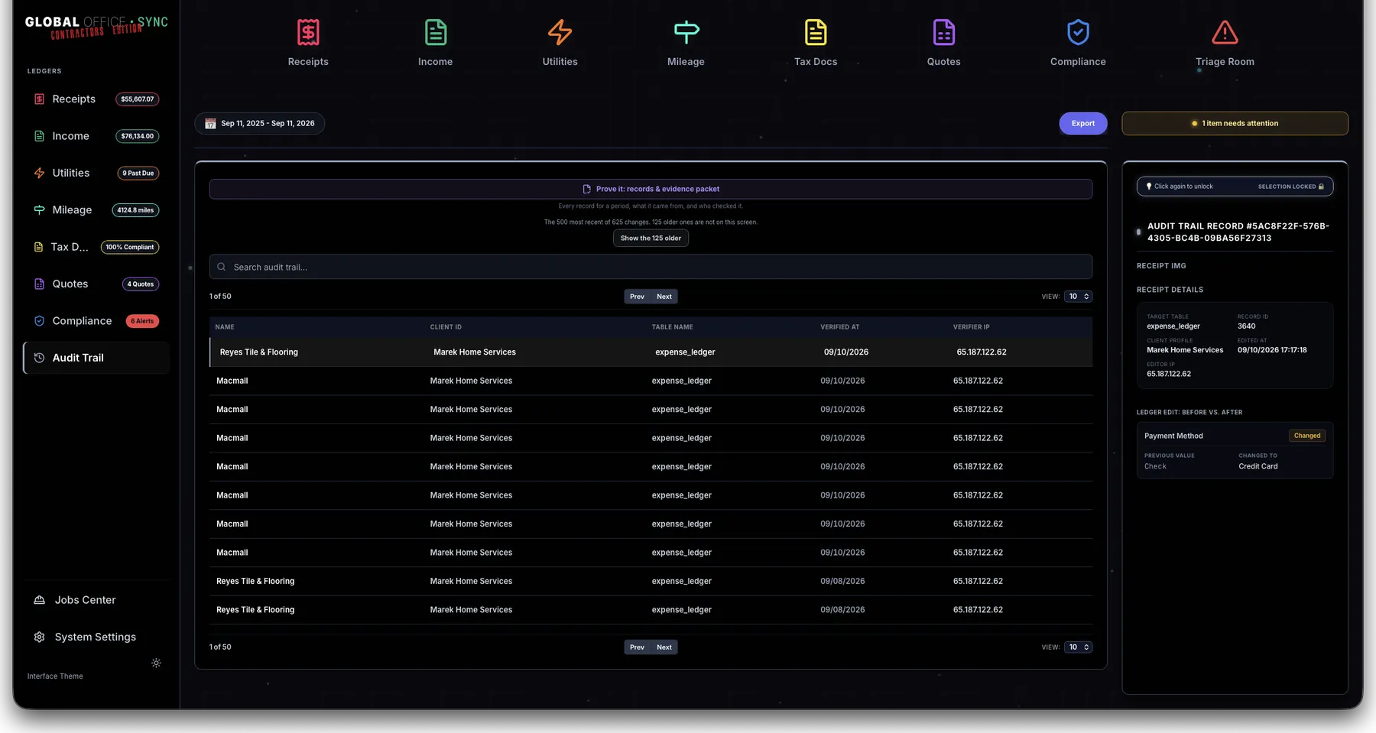The image size is (1376, 733).
Task: Select the Reyes Tile & Flooring row at the bottom
Action: (x=651, y=610)
